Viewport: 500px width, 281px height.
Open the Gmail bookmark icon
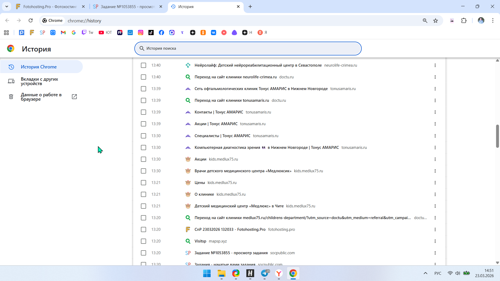point(63,33)
